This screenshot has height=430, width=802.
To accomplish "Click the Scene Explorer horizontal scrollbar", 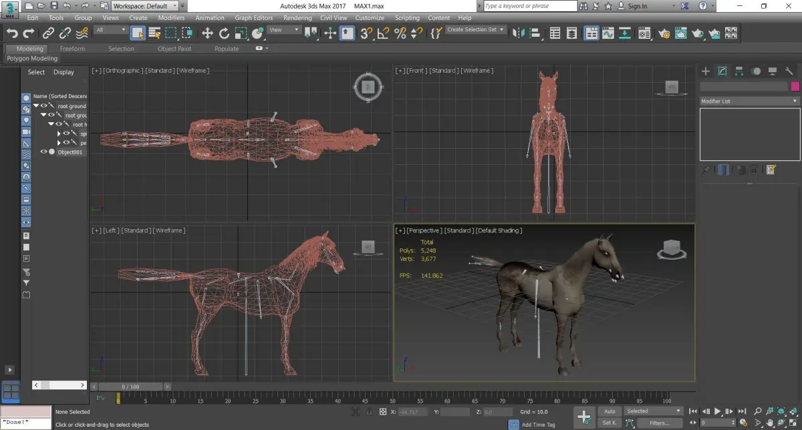I will (59, 385).
